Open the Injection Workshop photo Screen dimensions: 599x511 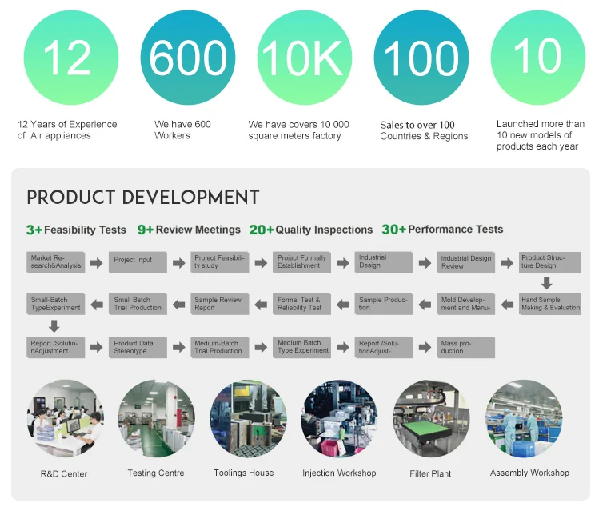[x=339, y=419]
